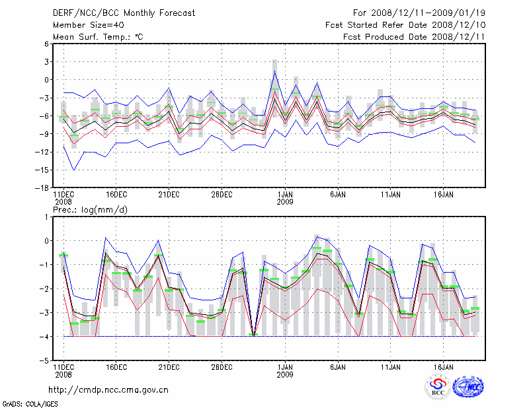
Task: Click the precipitation dip reaching -4 near 28DEC
Action: tap(253, 335)
